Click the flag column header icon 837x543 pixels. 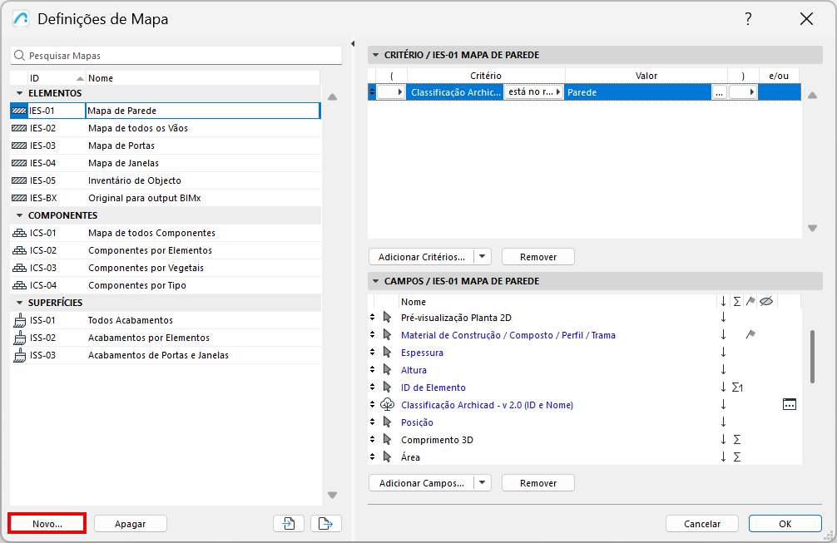(x=750, y=301)
